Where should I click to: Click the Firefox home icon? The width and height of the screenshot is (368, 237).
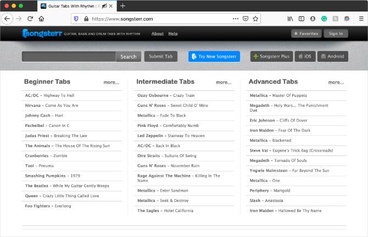click(41, 19)
